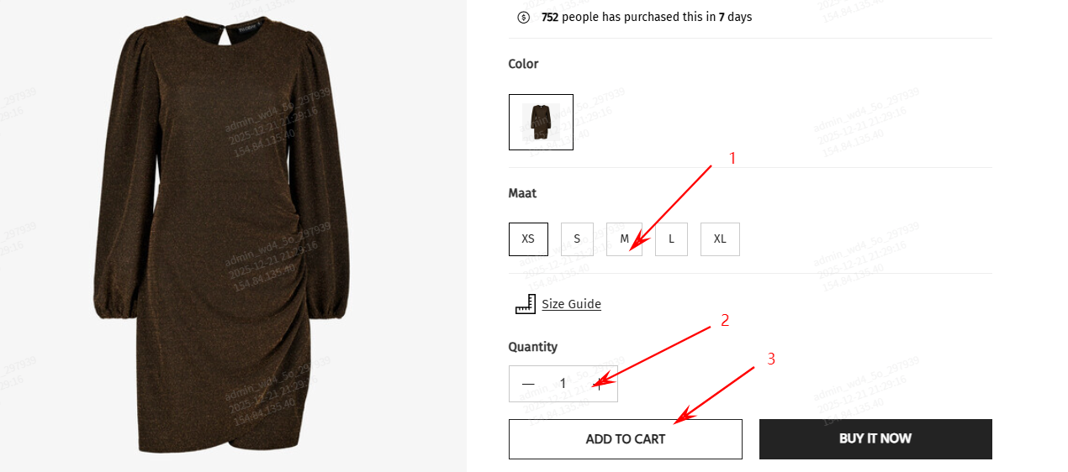
Task: Click the ruler icon beside Size Guide
Action: (526, 304)
